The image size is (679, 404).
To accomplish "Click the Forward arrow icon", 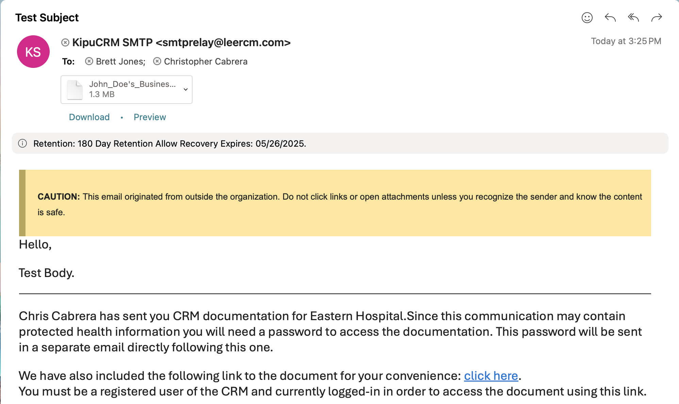I will 656,18.
